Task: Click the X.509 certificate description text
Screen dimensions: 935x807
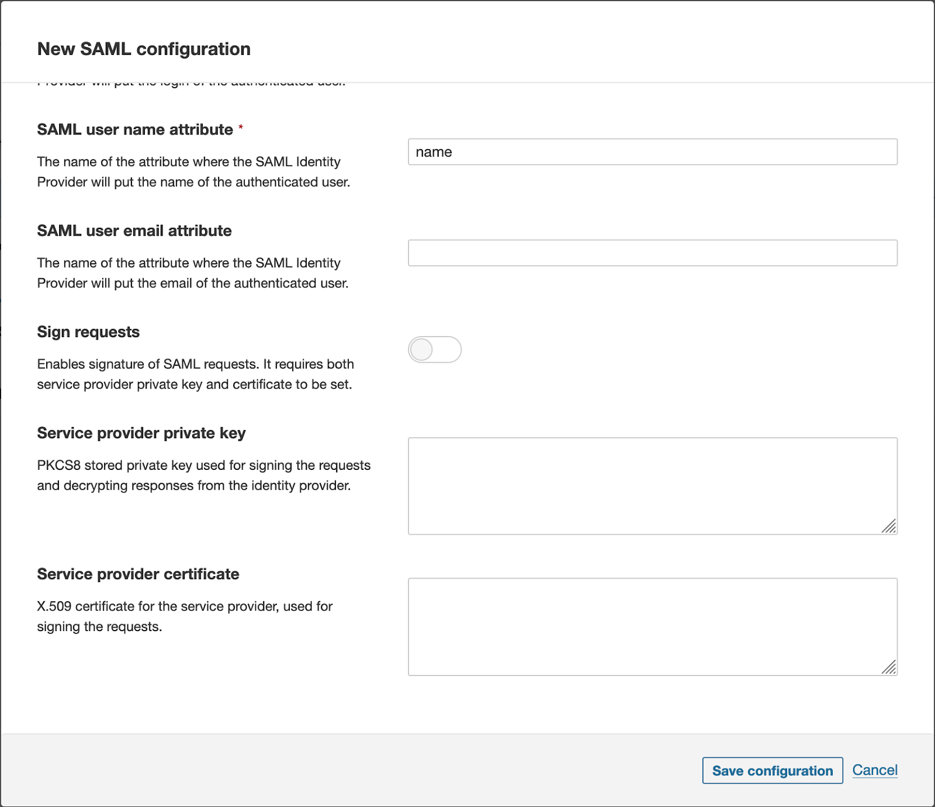Action: pyautogui.click(x=185, y=616)
